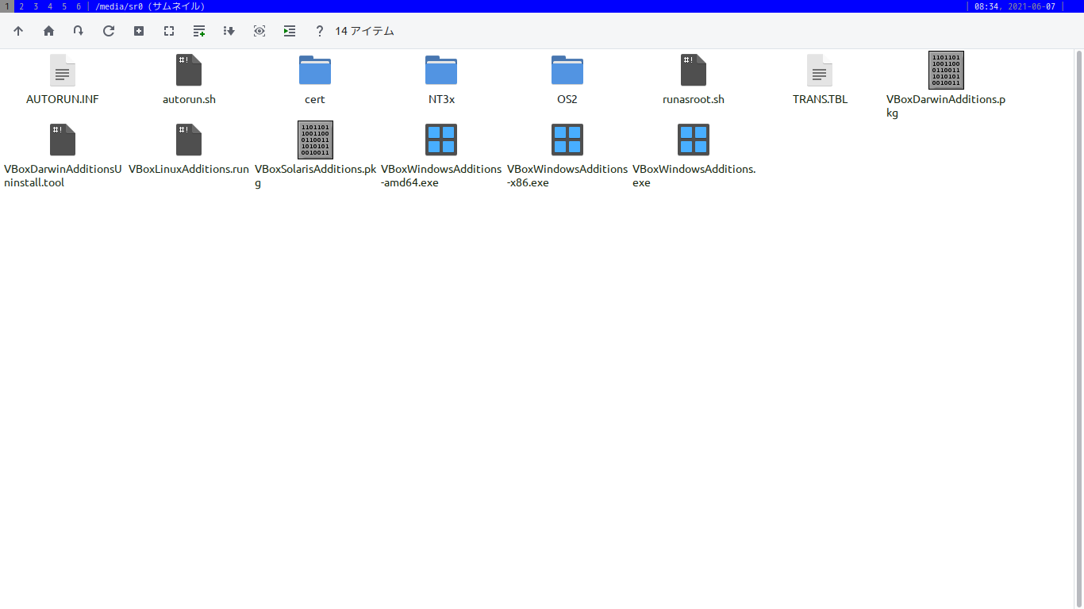Go to the home folder
The width and height of the screenshot is (1084, 609).
[48, 31]
